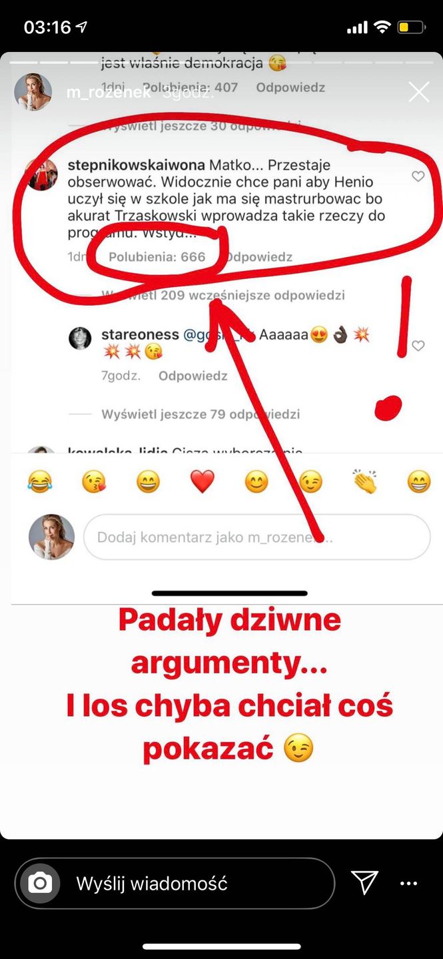Expand "Wyświetl 209 wcześniejsze odpowiedzi" replies

(223, 295)
